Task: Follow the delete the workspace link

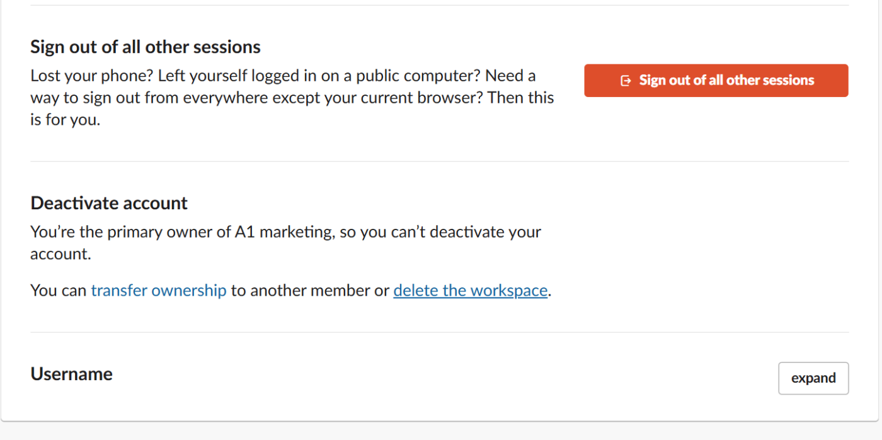Action: coord(470,291)
